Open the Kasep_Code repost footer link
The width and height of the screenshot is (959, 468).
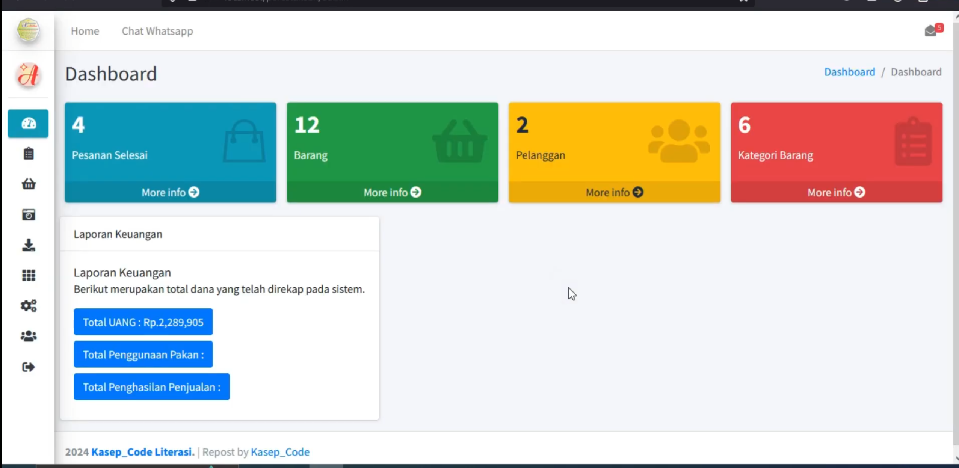pyautogui.click(x=280, y=452)
